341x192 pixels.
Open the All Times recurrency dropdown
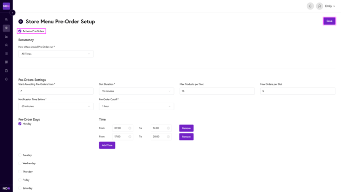point(56,54)
